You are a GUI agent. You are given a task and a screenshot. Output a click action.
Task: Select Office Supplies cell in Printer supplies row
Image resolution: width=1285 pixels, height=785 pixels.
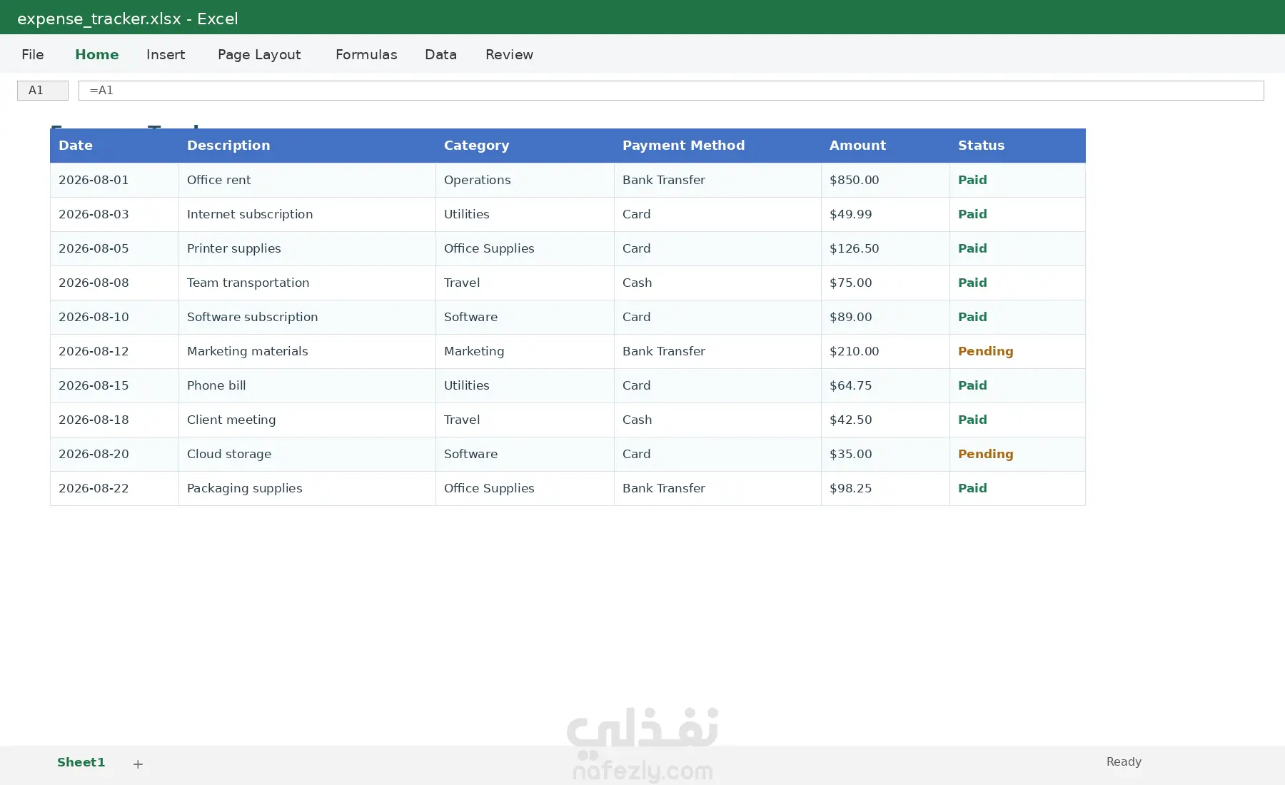pos(525,248)
